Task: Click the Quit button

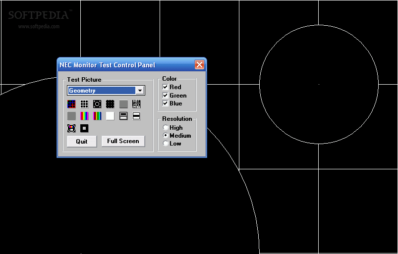Action: (x=82, y=142)
